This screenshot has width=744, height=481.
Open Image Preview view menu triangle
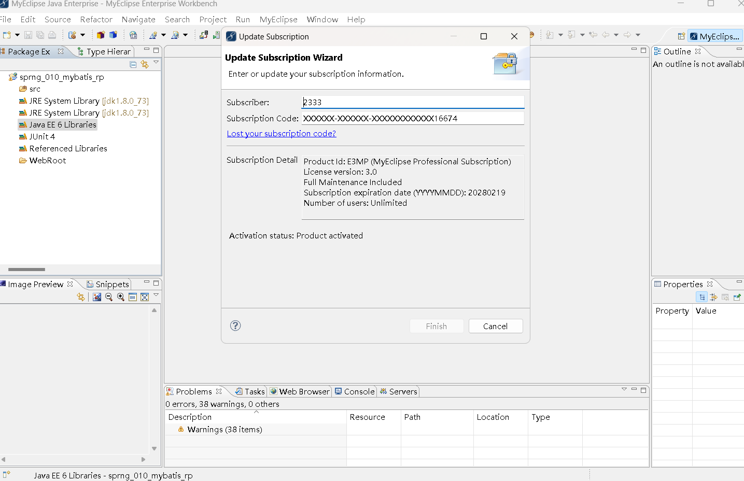click(x=156, y=295)
